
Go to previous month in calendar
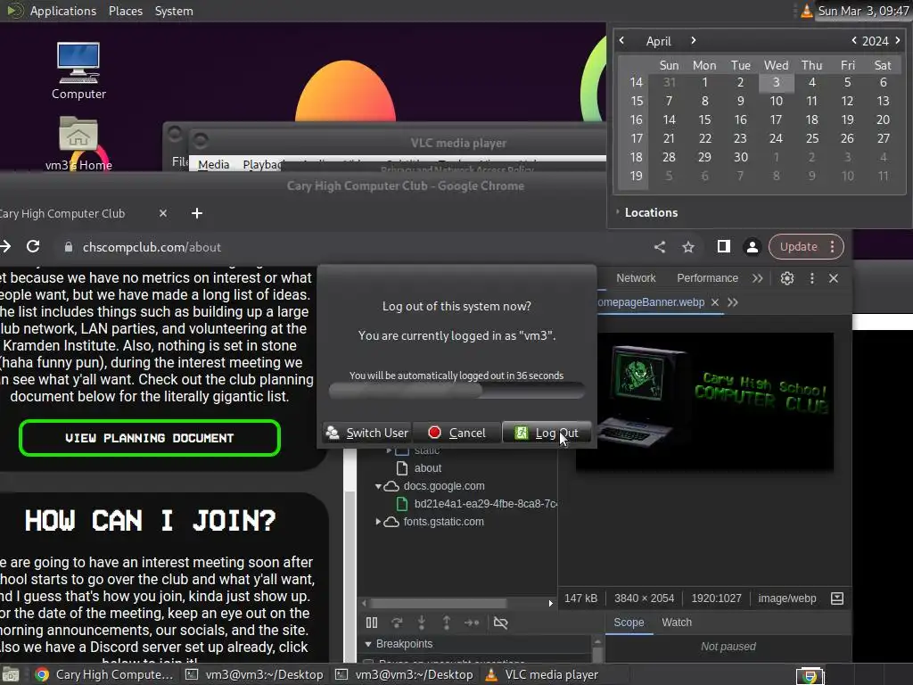point(621,40)
